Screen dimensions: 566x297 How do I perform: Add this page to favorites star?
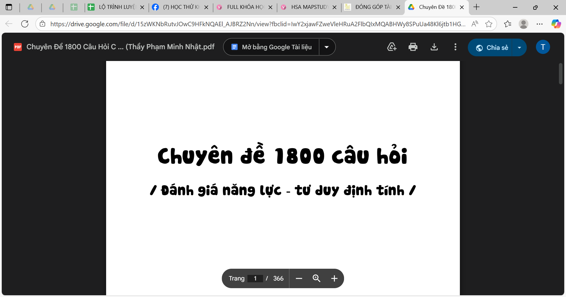point(488,24)
